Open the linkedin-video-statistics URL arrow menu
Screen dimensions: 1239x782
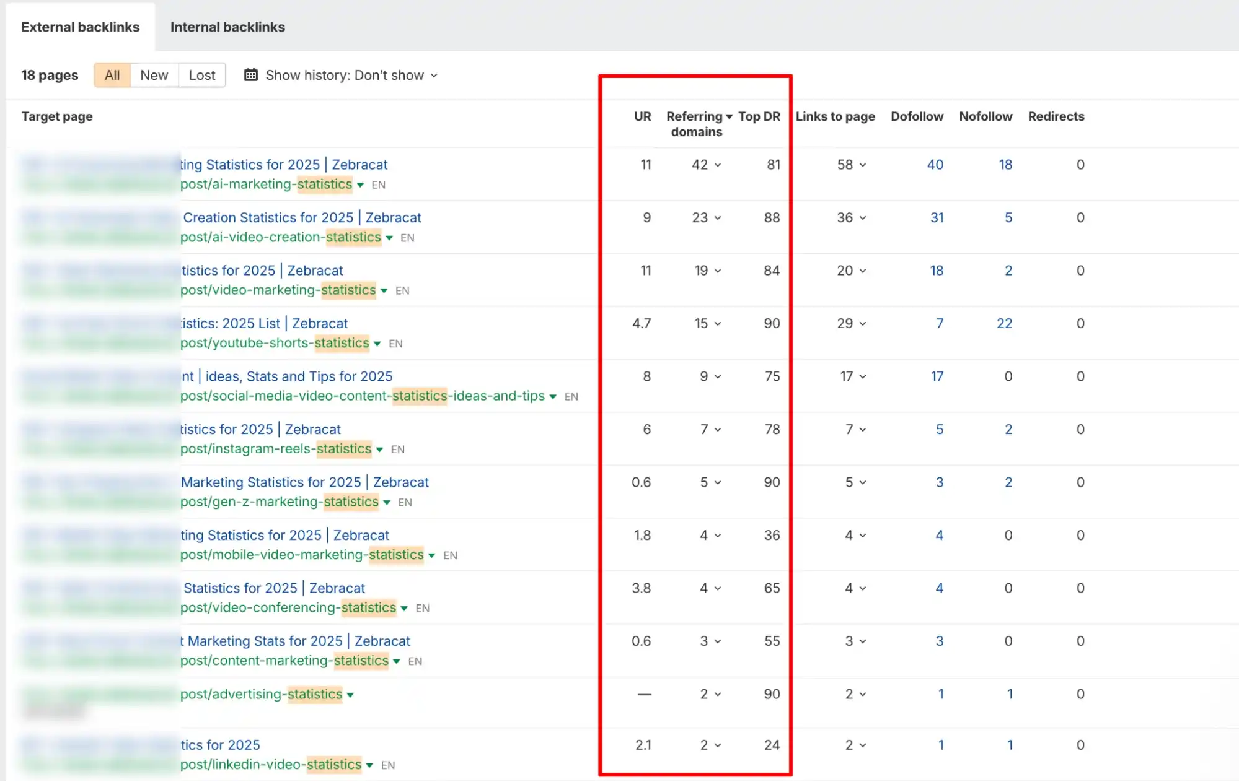[x=369, y=765]
